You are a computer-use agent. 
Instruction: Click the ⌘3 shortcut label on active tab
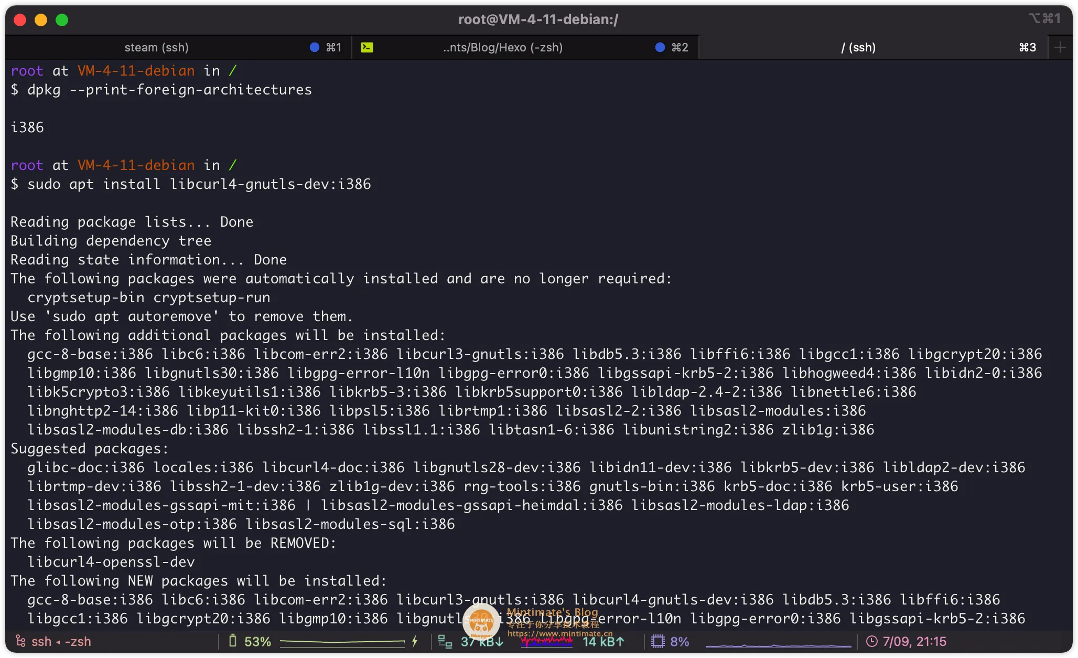(x=1028, y=47)
